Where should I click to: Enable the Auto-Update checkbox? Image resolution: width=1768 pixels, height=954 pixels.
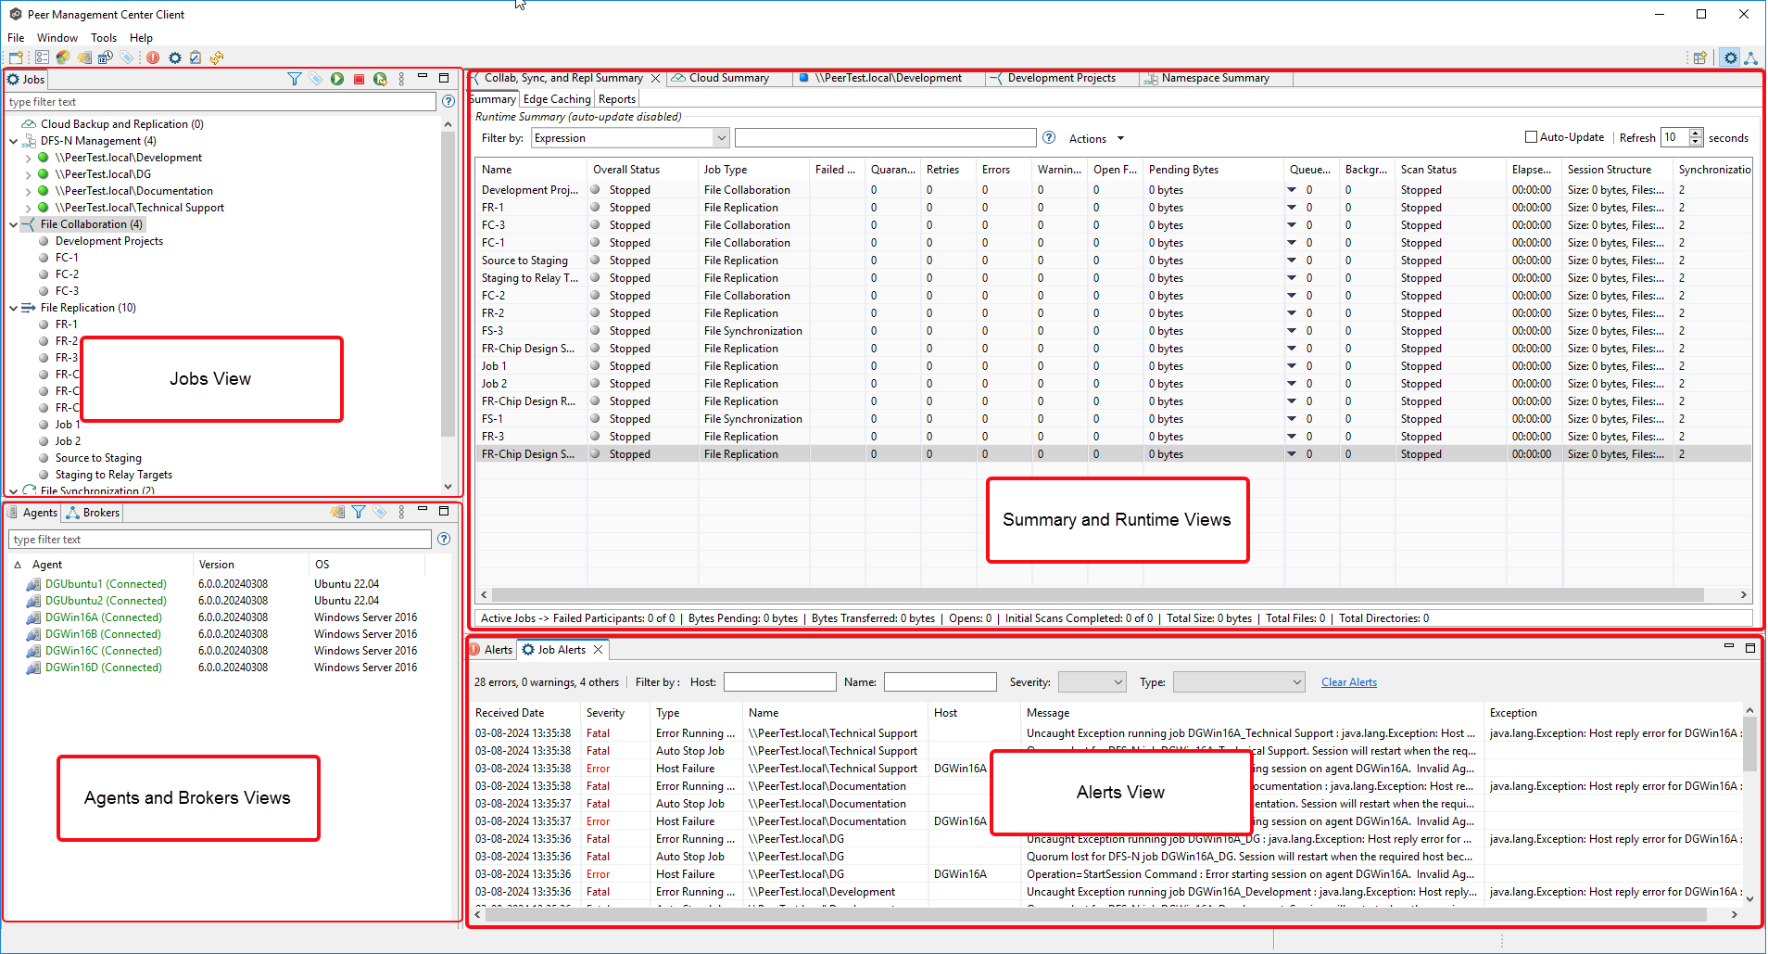[x=1531, y=137]
